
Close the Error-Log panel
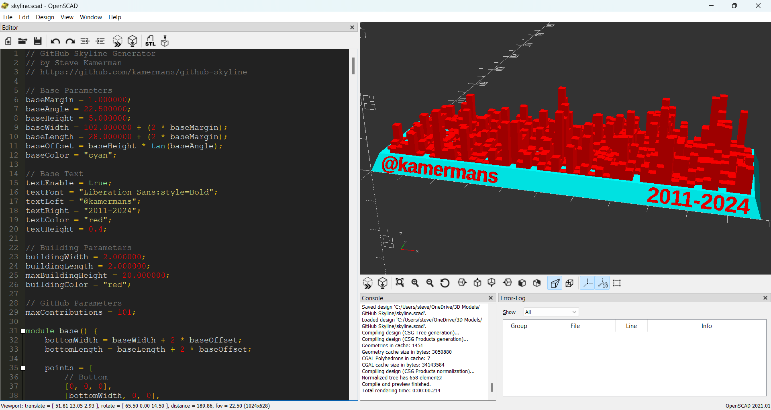[765, 298]
